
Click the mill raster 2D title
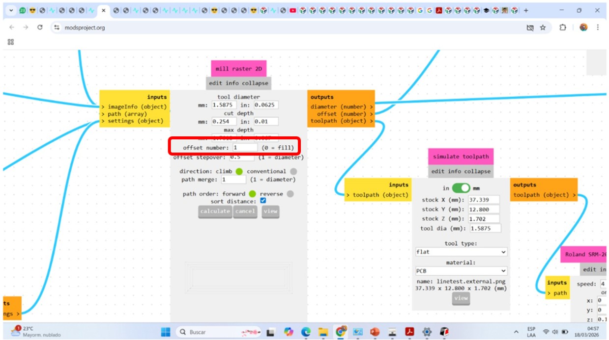click(238, 69)
